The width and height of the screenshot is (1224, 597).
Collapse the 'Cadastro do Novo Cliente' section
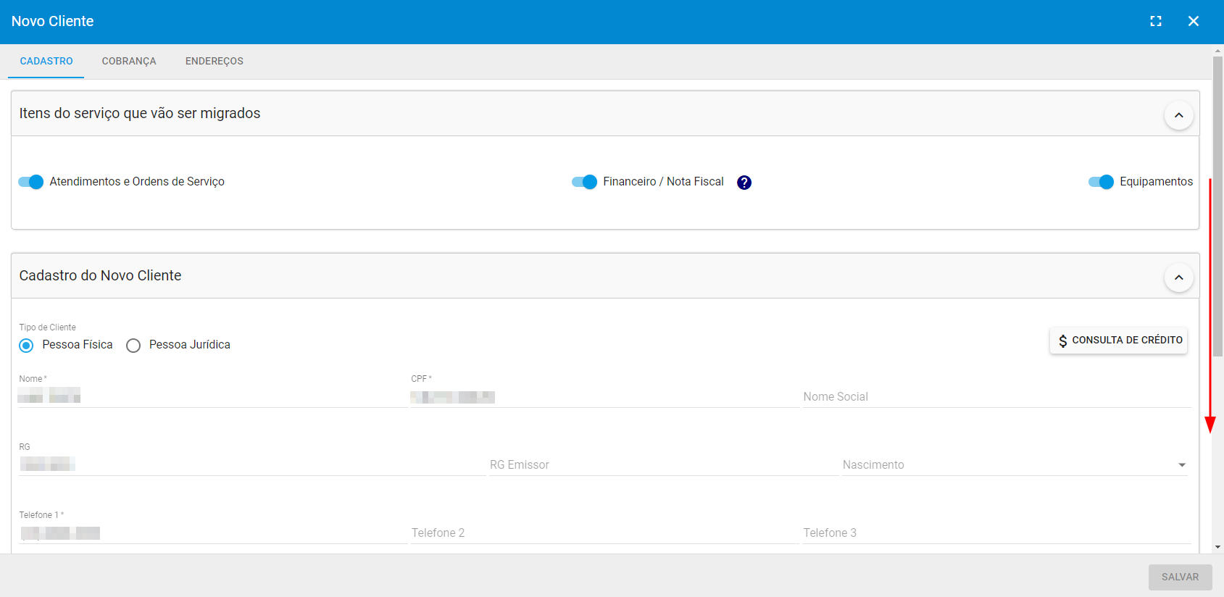[x=1179, y=277]
